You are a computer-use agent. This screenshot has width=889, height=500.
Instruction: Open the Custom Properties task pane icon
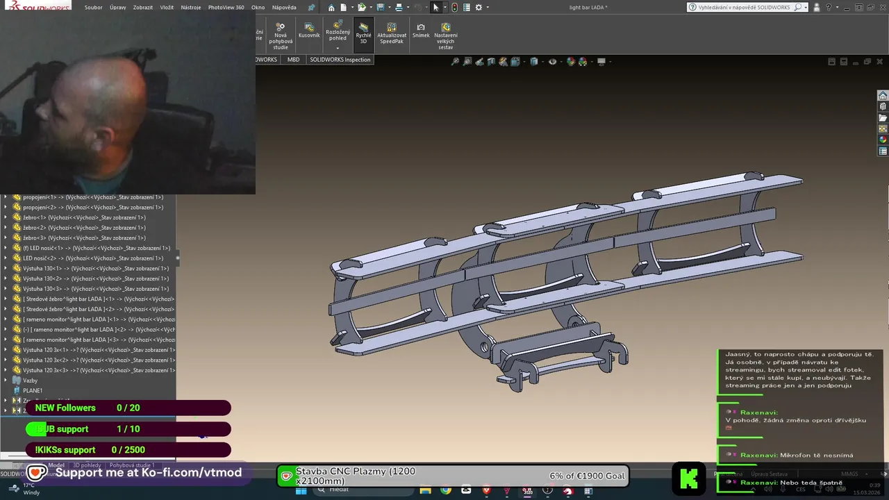pos(883,151)
